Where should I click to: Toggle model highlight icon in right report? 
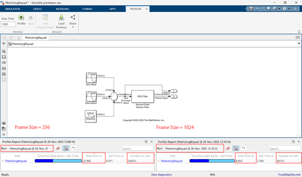pos(236,148)
